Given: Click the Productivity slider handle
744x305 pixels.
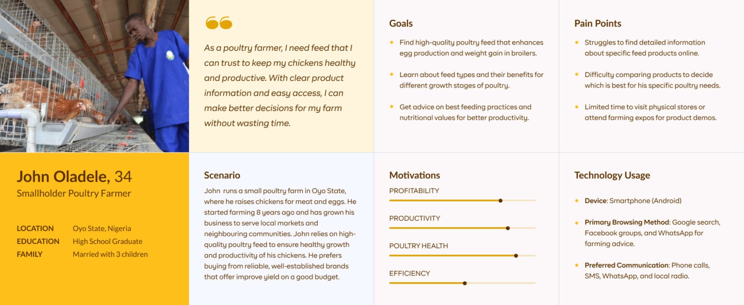Looking at the screenshot, I should pos(508,228).
